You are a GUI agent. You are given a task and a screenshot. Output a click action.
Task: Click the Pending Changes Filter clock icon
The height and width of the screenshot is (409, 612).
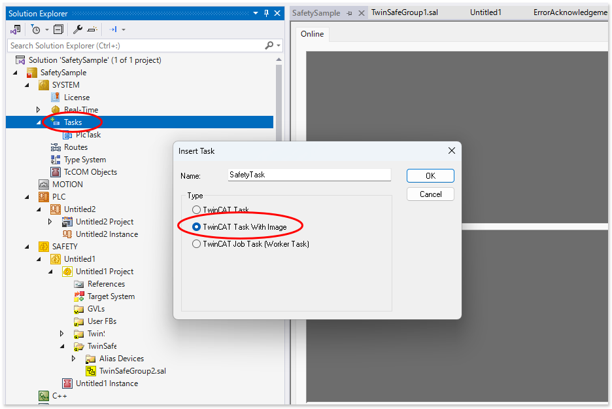coord(35,29)
